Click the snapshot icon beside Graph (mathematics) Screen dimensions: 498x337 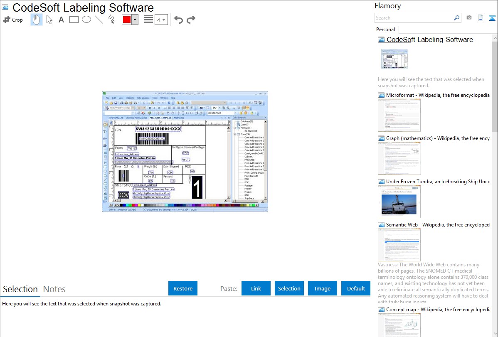click(381, 138)
